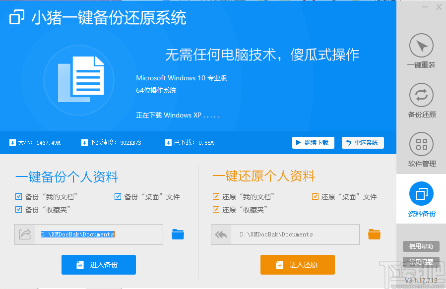Click the restore arrows icon beside restore path
Image resolution: width=446 pixels, height=289 pixels.
point(222,234)
